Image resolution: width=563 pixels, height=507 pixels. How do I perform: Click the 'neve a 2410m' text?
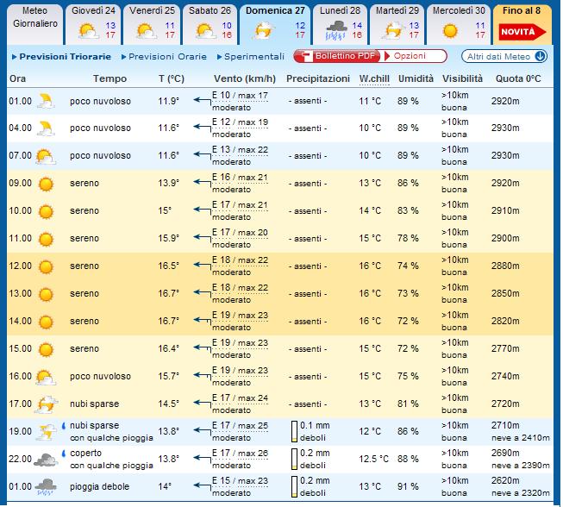coord(520,438)
